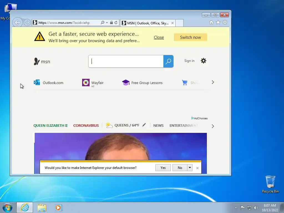Click the browser Forward arrow button
This screenshot has width=284, height=213.
tap(27, 22)
